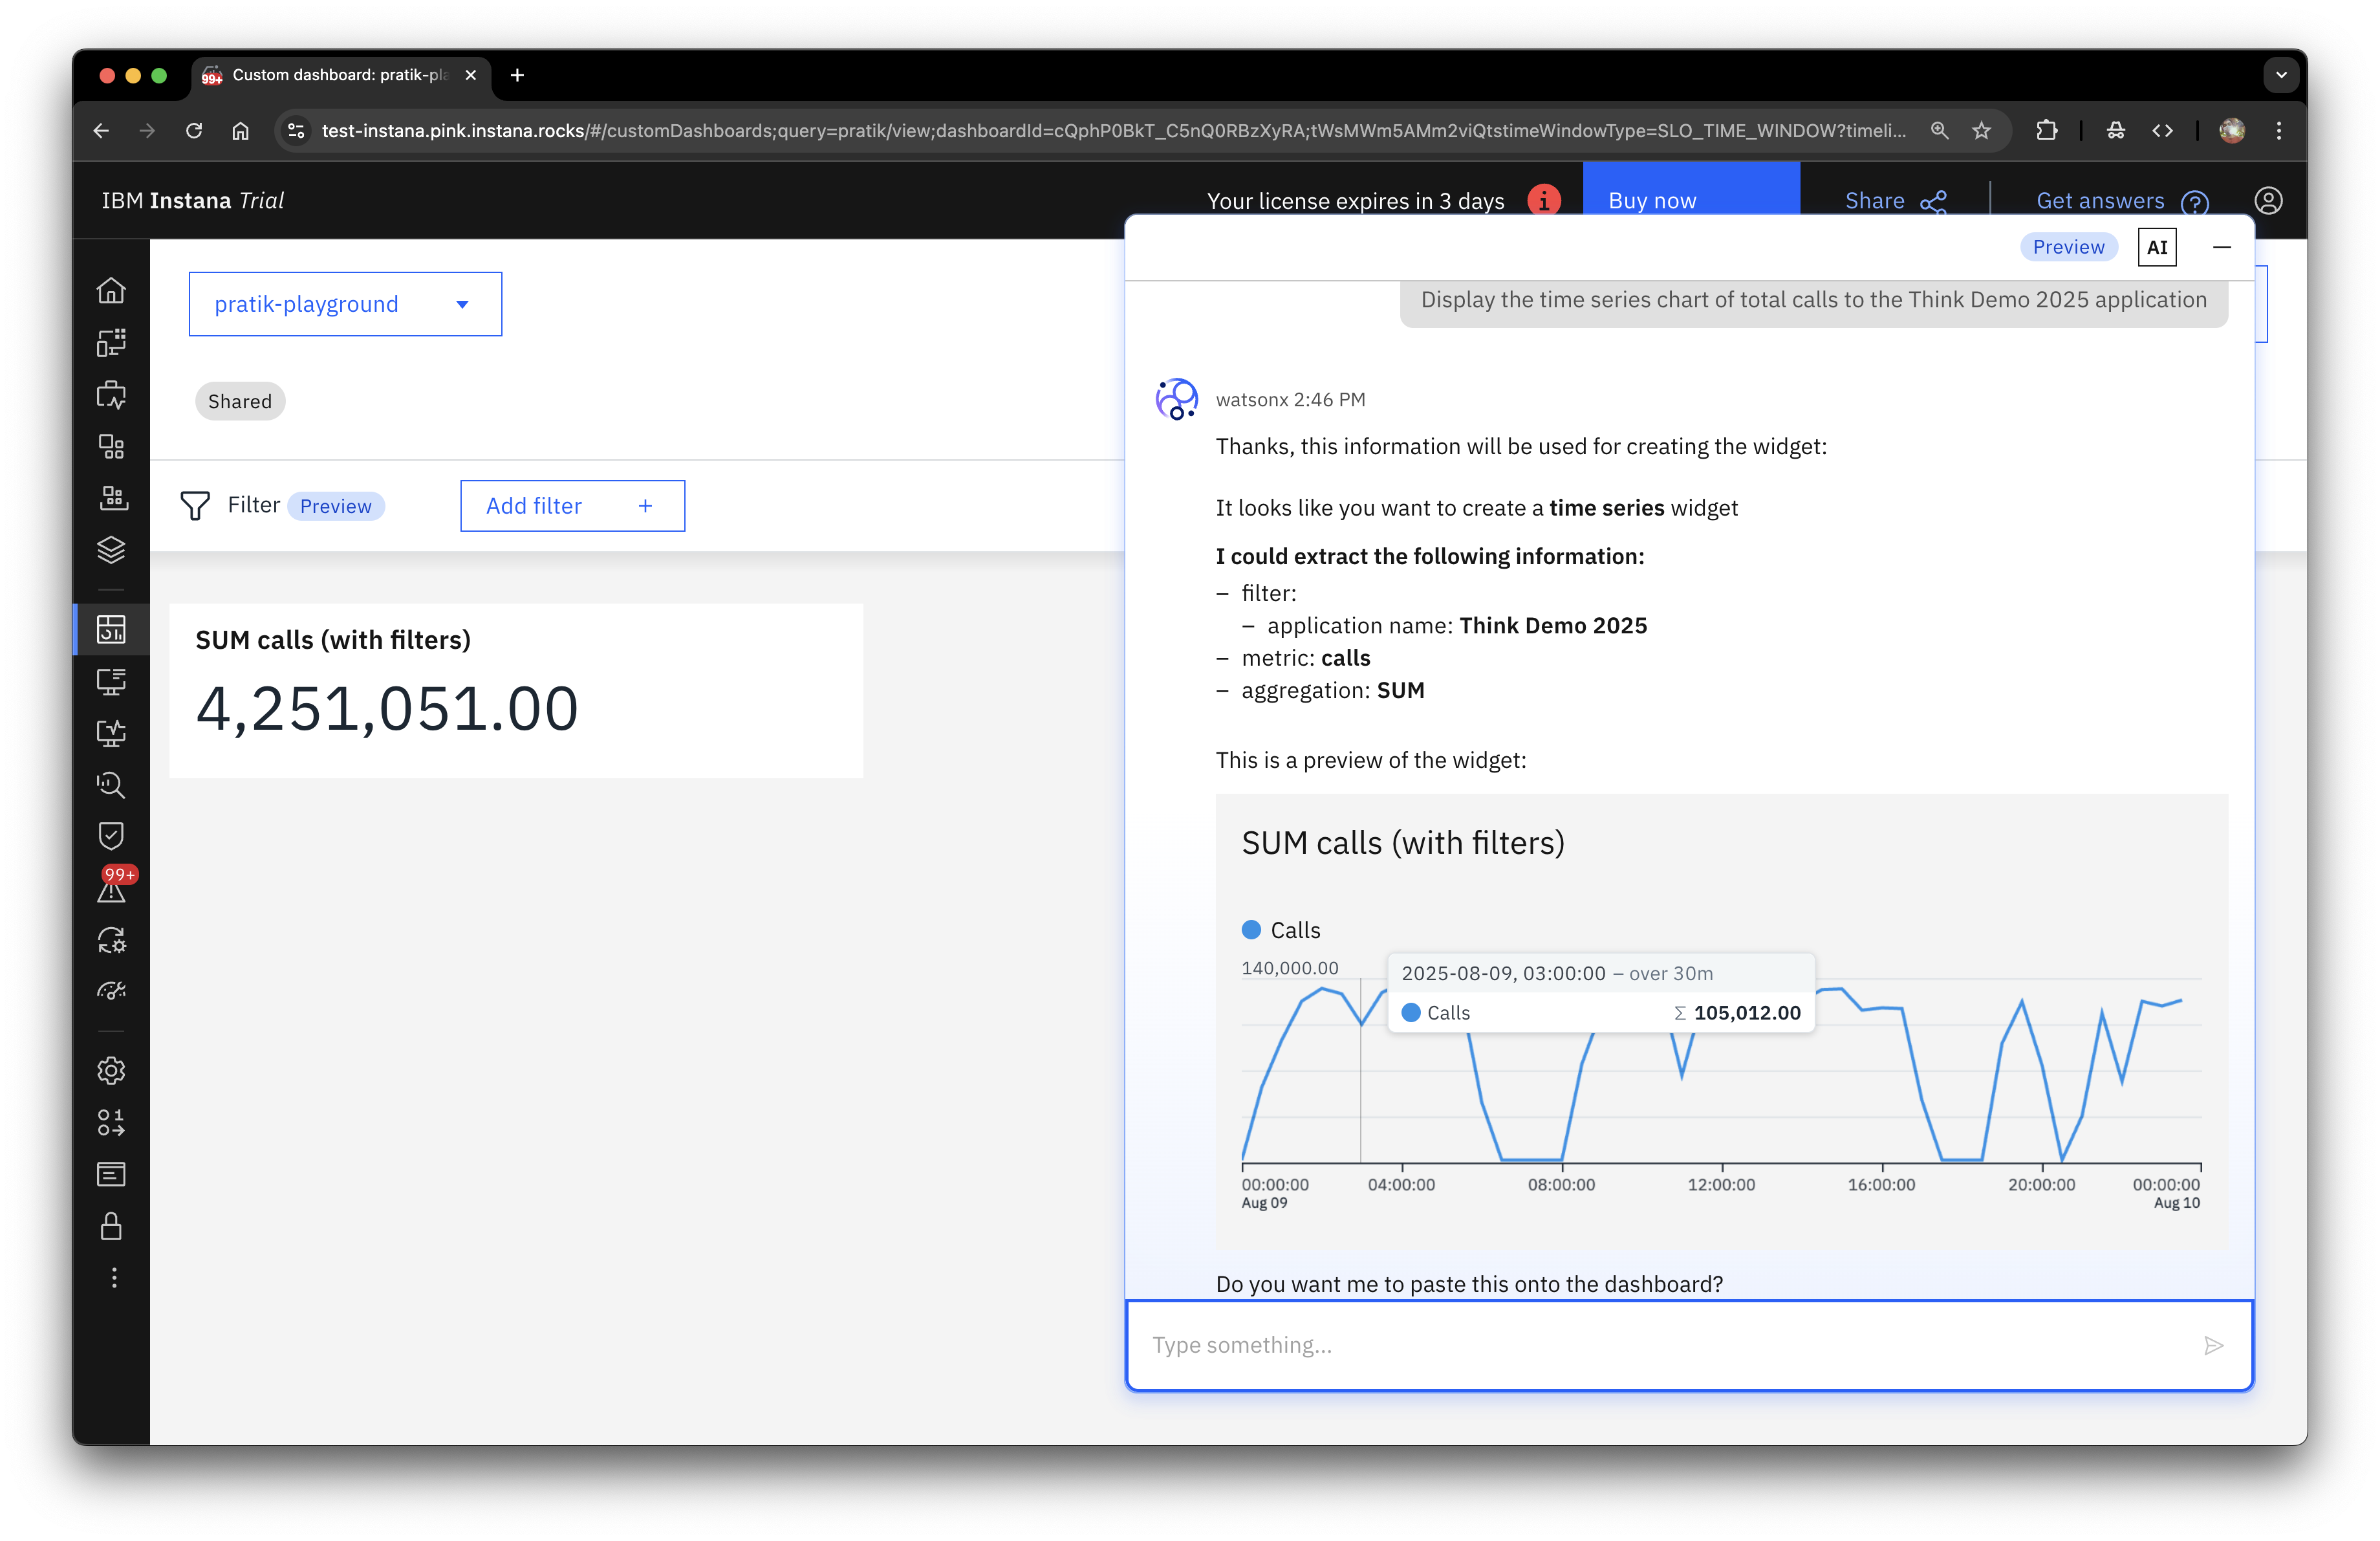2380x1541 pixels.
Task: Click the Kubernetes layers sidebar icon
Action: (x=111, y=549)
